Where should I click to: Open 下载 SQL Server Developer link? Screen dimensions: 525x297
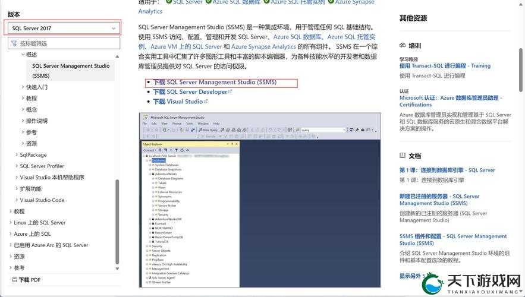(193, 92)
